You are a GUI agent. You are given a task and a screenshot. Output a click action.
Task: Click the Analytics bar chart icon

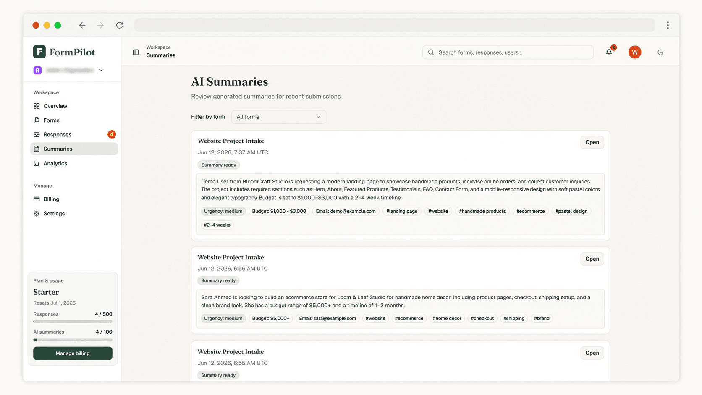coord(37,163)
